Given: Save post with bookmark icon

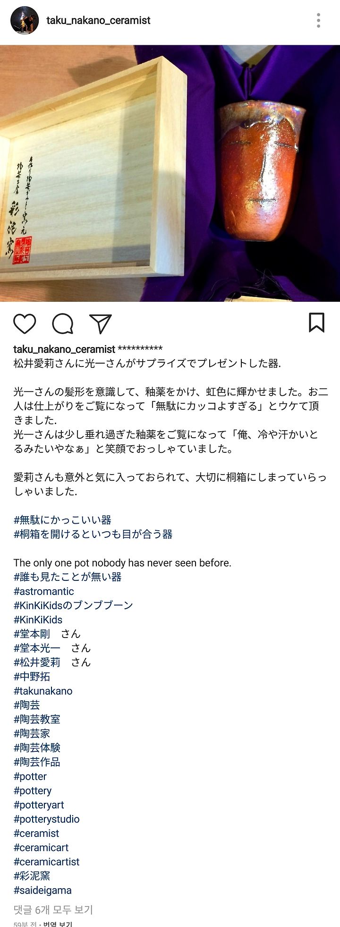Looking at the screenshot, I should tap(316, 323).
